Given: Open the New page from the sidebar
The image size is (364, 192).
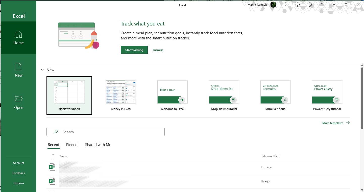Looking at the screenshot, I should click(x=18, y=70).
